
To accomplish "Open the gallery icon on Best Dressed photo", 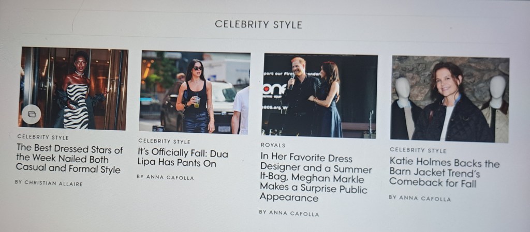I will pos(31,114).
